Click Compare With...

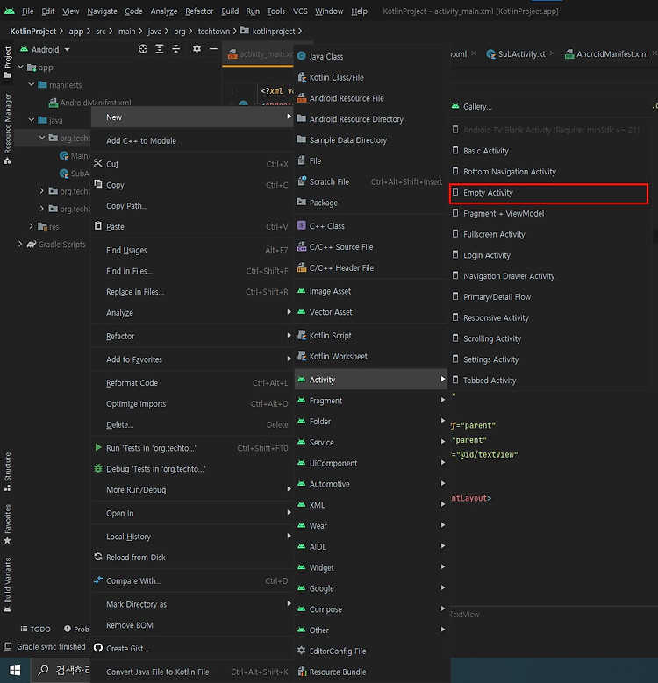192,581
